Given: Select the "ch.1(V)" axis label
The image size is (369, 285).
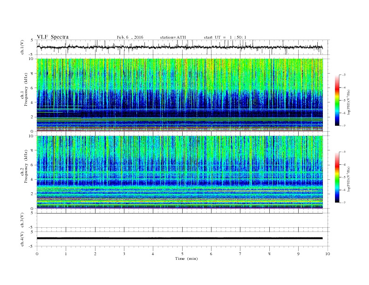Looking at the screenshot, I should pyautogui.click(x=22, y=47).
